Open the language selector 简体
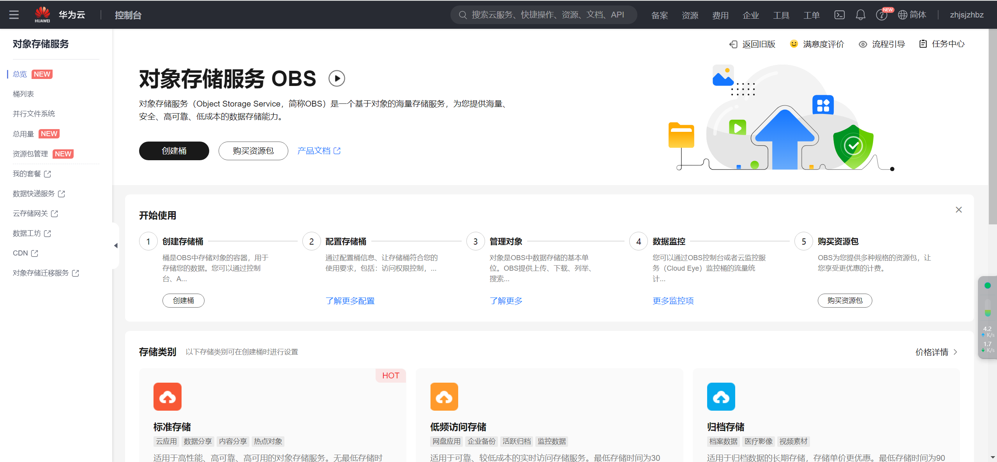Image resolution: width=997 pixels, height=462 pixels. click(912, 15)
